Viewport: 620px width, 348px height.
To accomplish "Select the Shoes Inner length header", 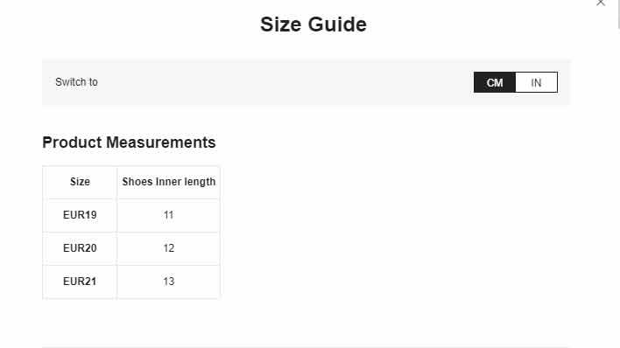I will click(169, 182).
